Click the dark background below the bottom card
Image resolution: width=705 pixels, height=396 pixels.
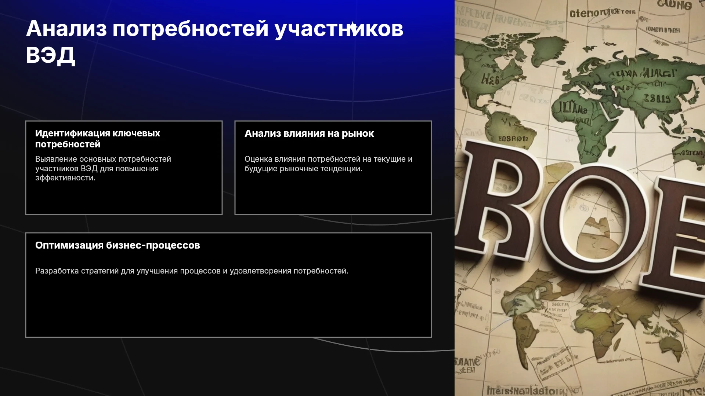228,367
